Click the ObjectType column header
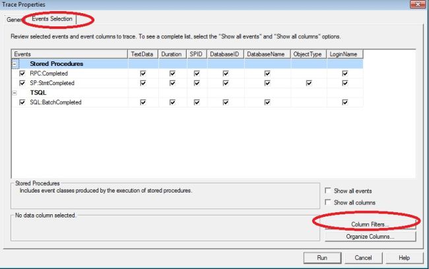The image size is (429, 269). [x=309, y=54]
